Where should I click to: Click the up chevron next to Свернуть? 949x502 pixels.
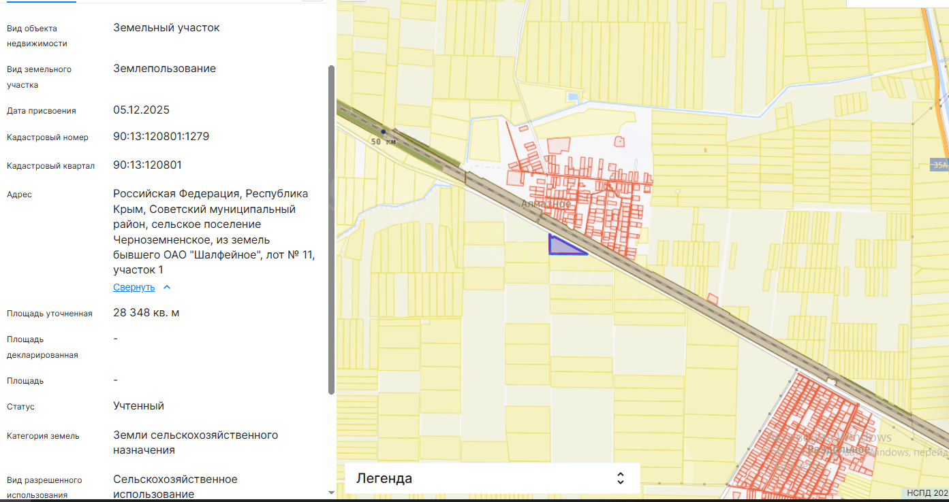tap(167, 287)
